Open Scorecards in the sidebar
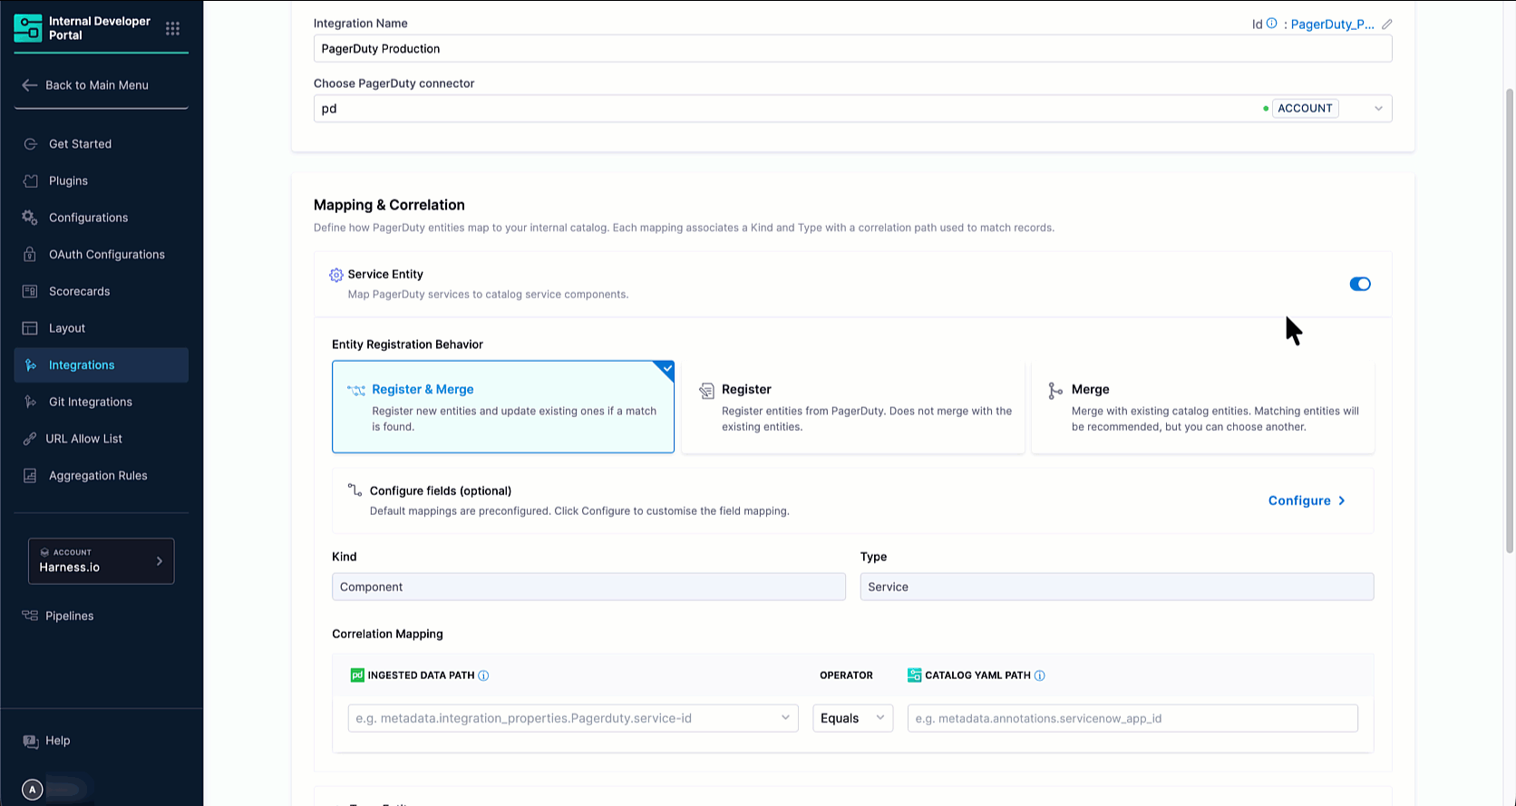 coord(79,291)
